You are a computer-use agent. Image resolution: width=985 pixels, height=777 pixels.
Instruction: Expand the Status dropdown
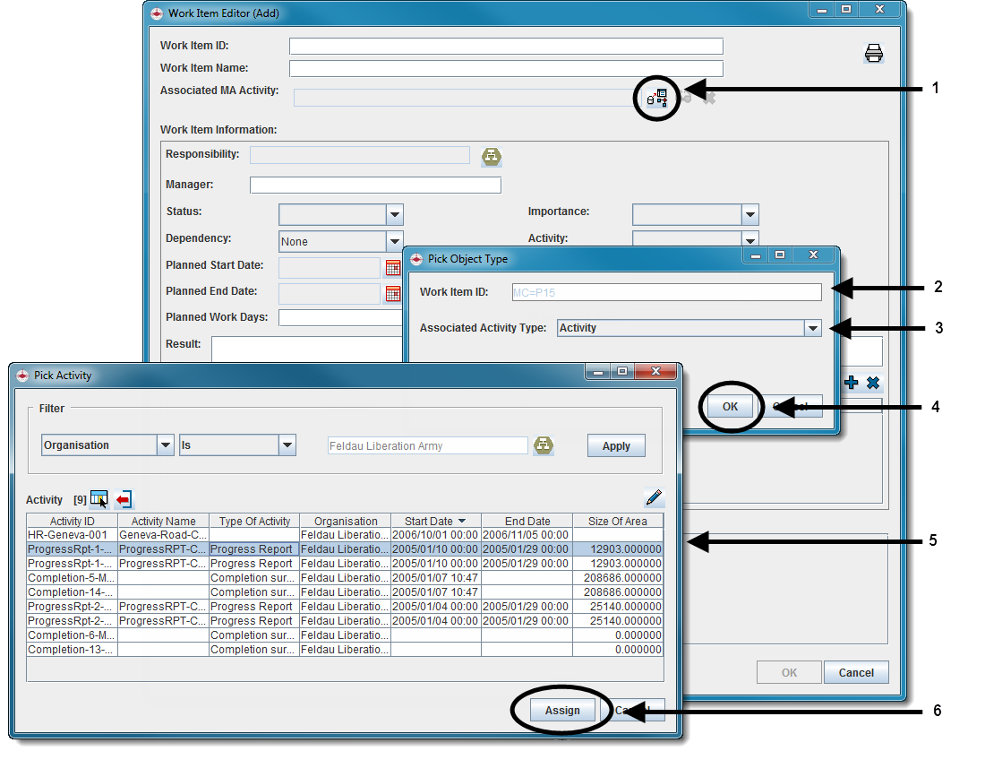[x=394, y=215]
